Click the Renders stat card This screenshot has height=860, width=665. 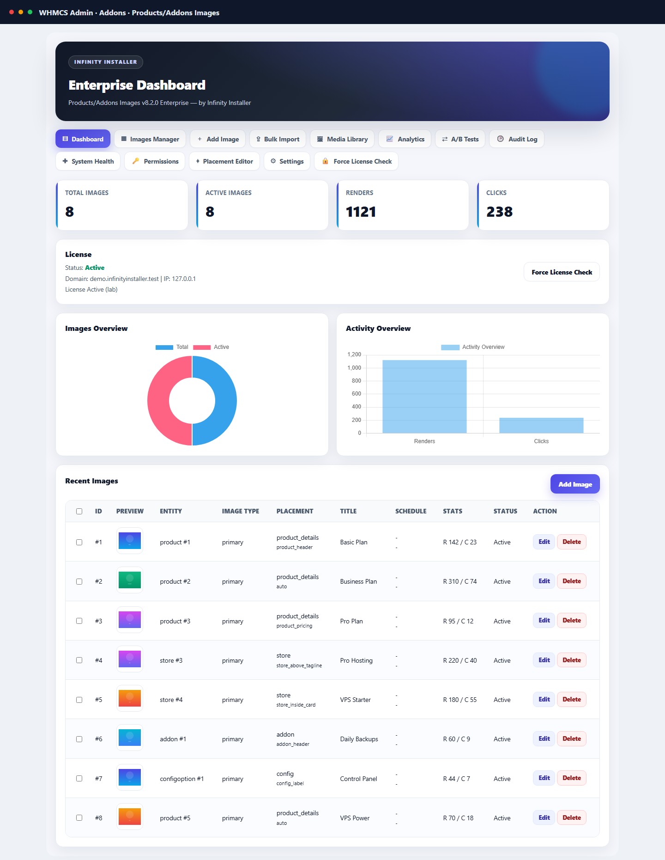tap(403, 205)
